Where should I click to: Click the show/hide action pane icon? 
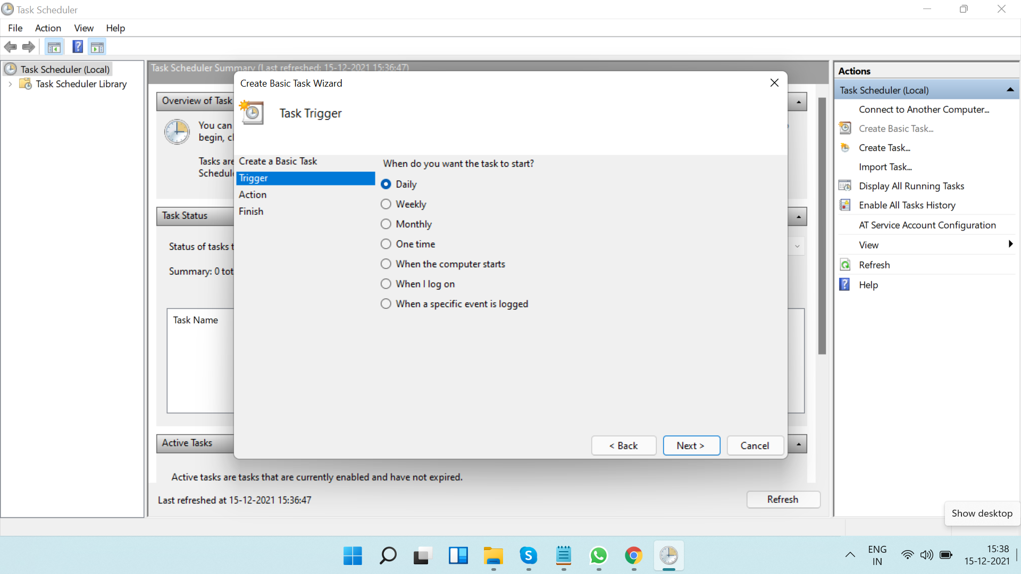(x=97, y=47)
